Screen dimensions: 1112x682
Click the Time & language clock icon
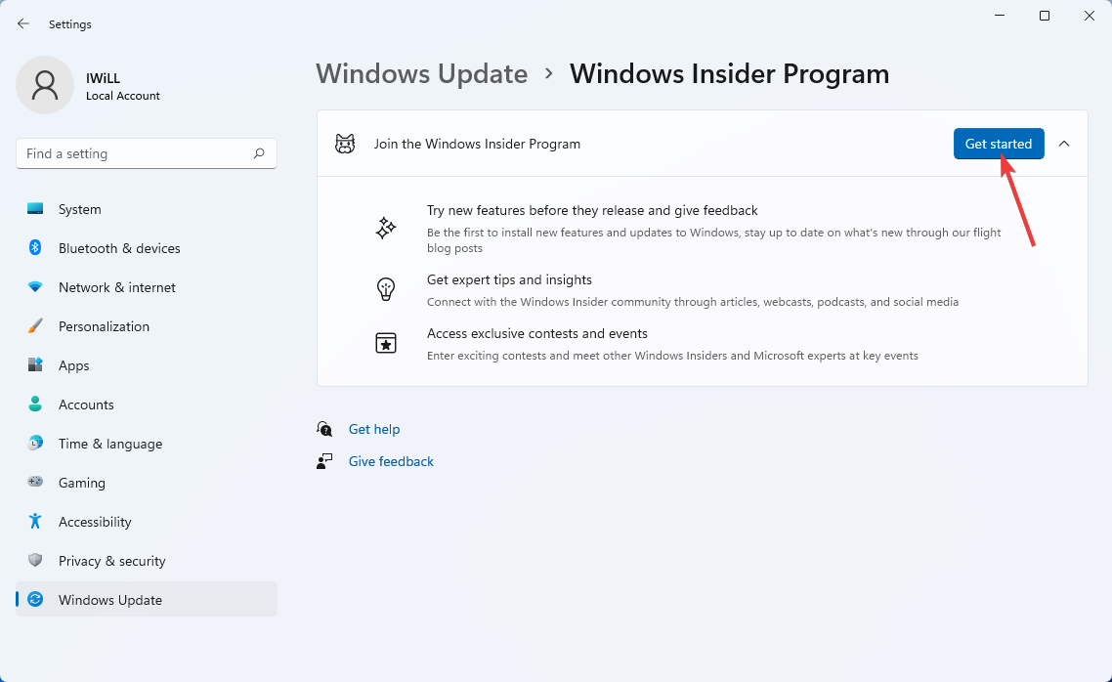35,443
